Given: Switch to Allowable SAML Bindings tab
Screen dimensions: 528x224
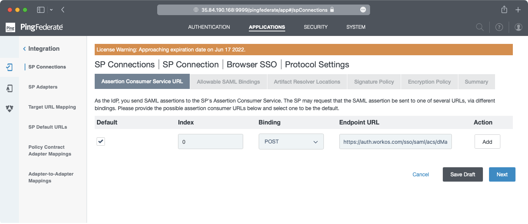Looking at the screenshot, I should (228, 82).
